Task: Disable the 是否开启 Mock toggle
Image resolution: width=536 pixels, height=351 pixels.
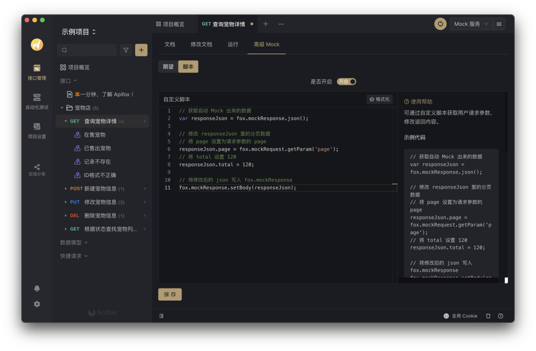Action: [346, 81]
